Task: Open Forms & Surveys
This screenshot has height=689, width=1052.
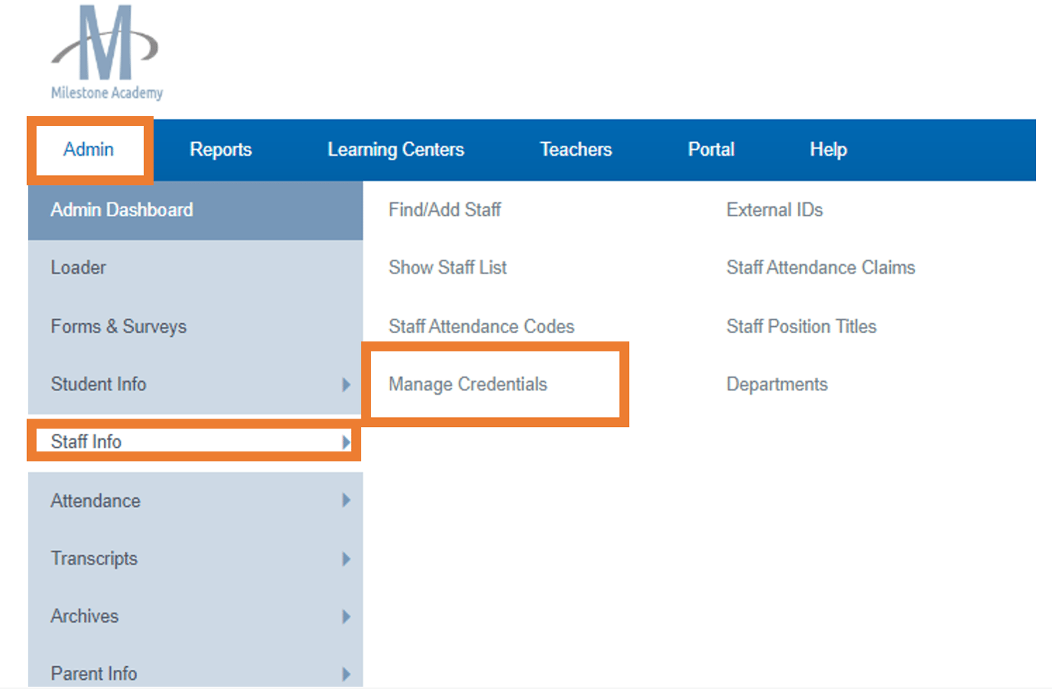Action: click(x=119, y=326)
